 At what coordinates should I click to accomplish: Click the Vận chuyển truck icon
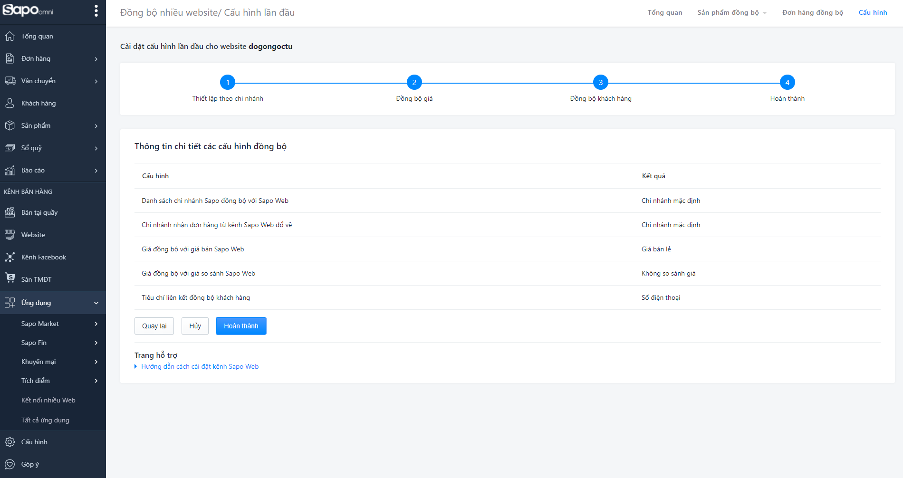(10, 81)
